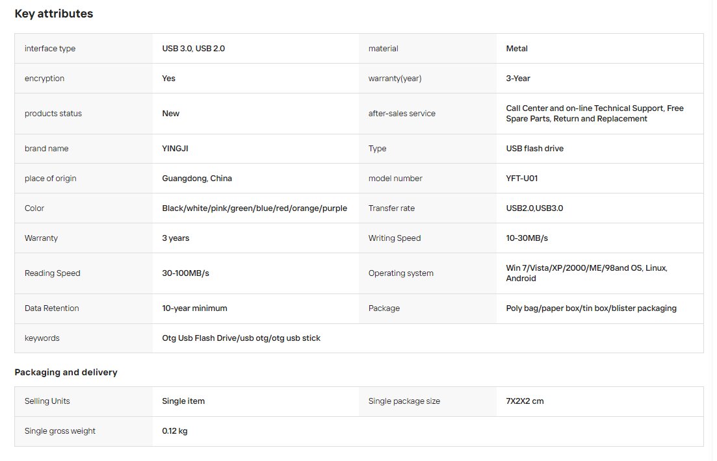Click the 30-100MB/s reading speed value
Screen dimensions: 717x461
pyautogui.click(x=185, y=273)
